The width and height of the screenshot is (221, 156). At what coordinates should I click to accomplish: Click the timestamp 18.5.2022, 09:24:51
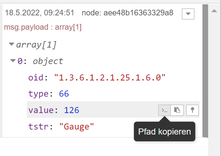39,13
